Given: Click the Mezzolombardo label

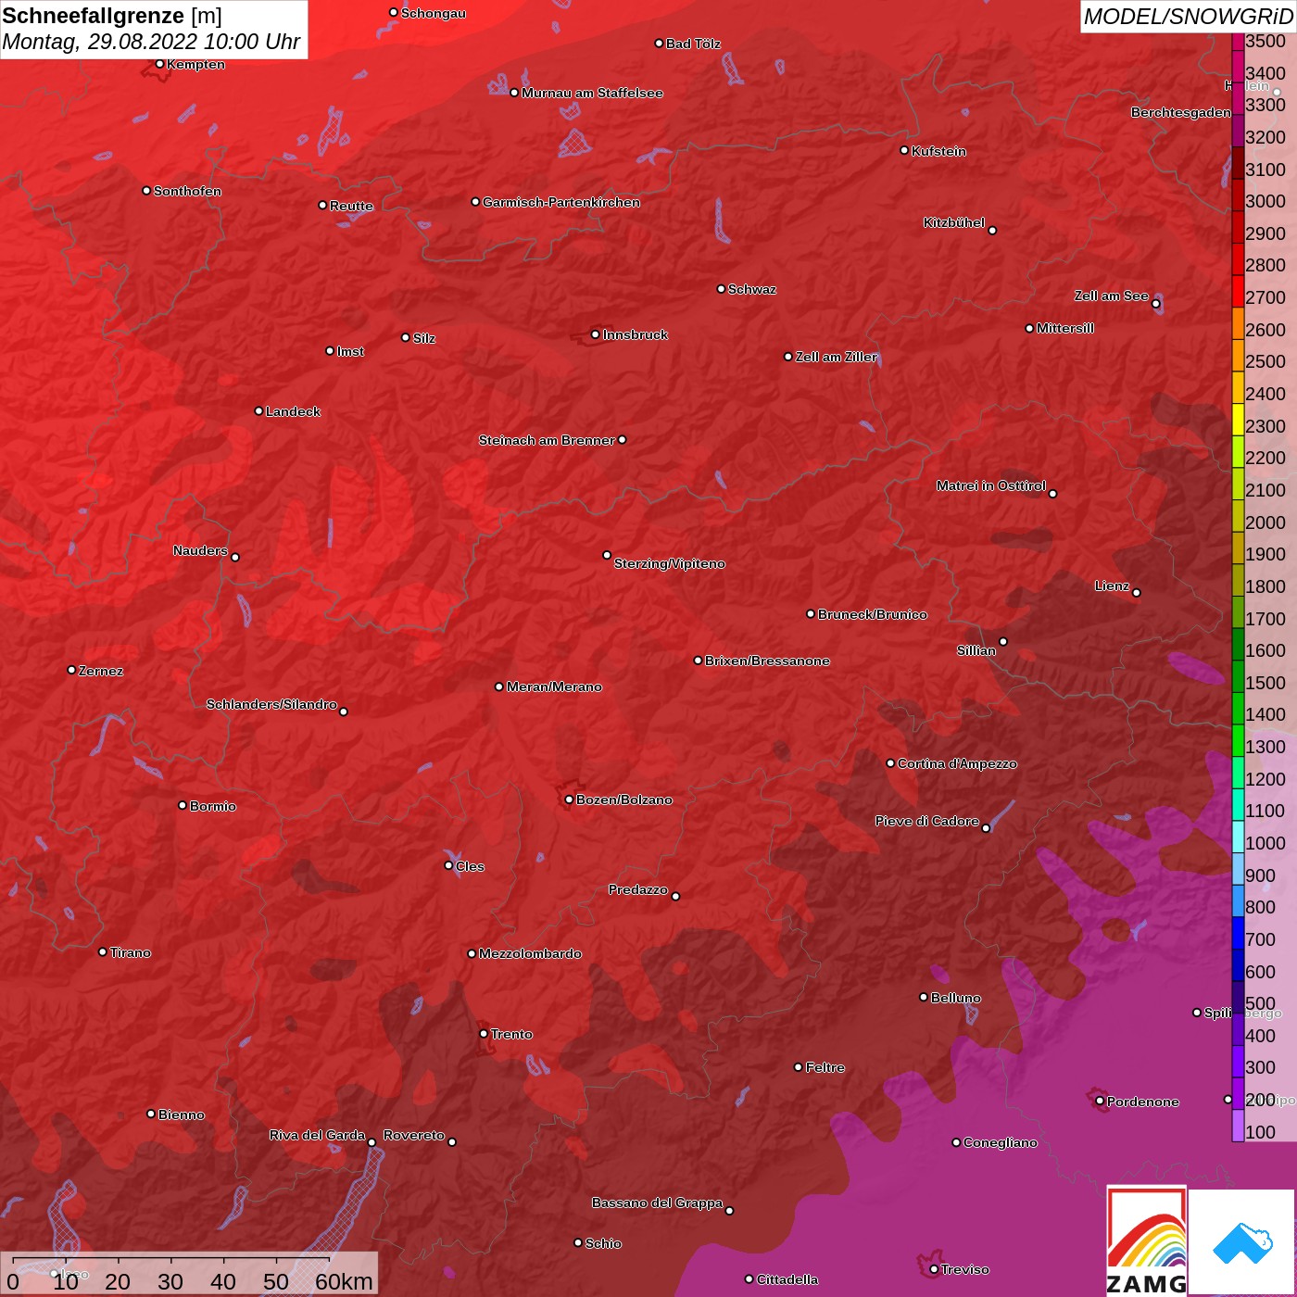Looking at the screenshot, I should click(x=530, y=953).
